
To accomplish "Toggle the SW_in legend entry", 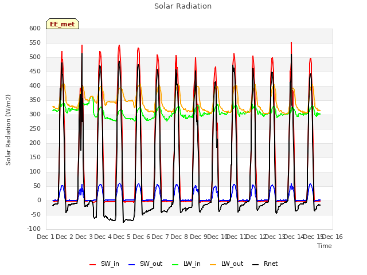I will tap(104, 264).
